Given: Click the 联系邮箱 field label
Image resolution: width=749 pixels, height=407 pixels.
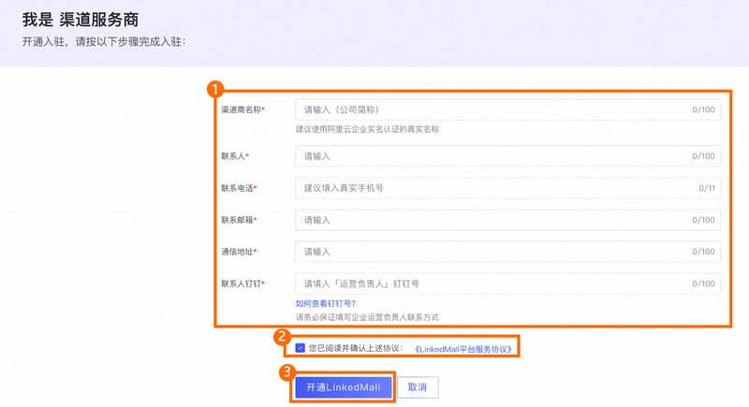Looking at the screenshot, I should pos(239,220).
